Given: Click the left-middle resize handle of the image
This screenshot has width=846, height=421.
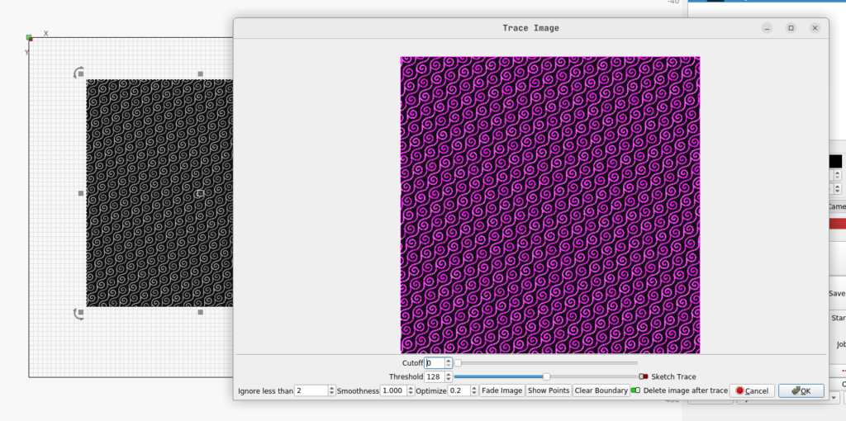Looking at the screenshot, I should point(81,193).
